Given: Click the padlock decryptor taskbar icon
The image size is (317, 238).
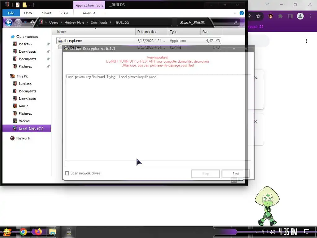Looking at the screenshot, I should 69,232.
